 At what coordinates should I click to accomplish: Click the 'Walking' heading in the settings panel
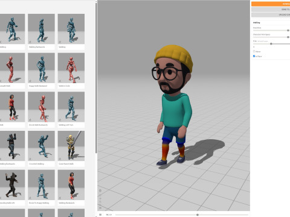[x=256, y=23]
